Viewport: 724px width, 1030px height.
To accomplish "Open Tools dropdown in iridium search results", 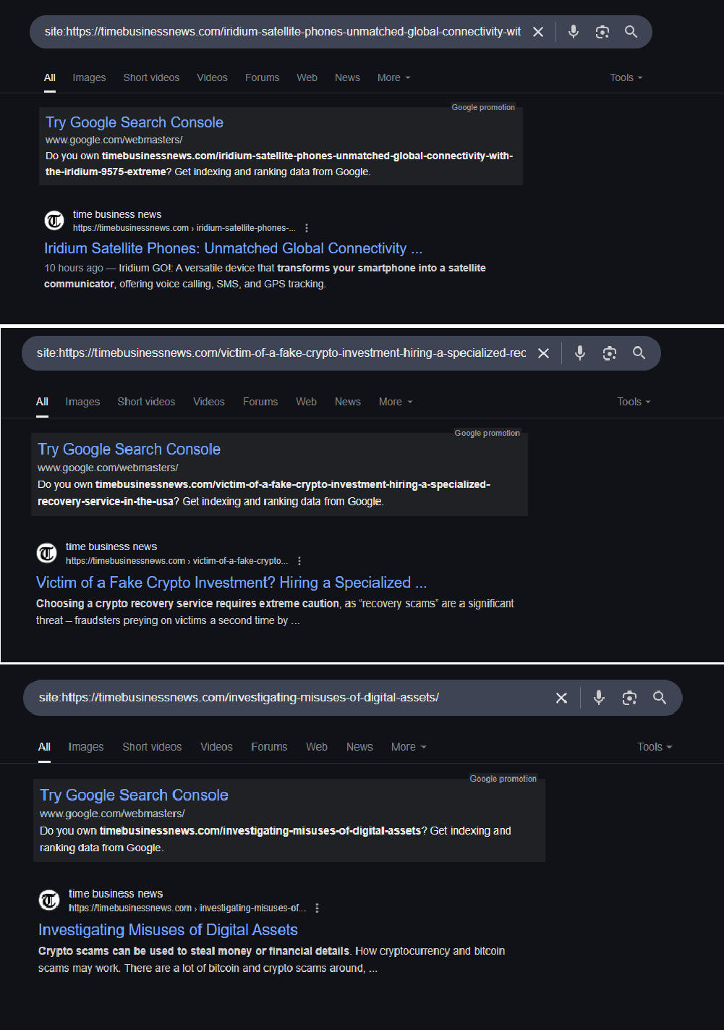I will (x=626, y=77).
